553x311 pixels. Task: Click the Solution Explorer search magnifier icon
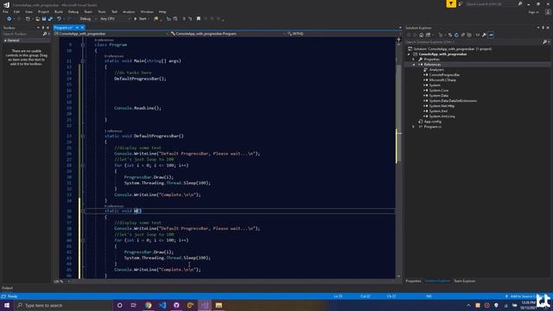pos(544,42)
